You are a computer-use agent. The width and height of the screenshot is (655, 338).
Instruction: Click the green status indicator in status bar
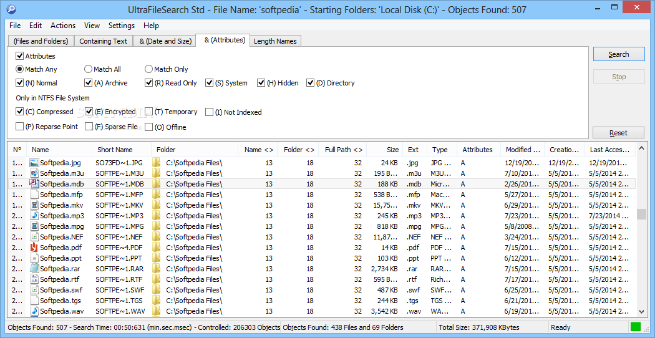click(x=636, y=327)
